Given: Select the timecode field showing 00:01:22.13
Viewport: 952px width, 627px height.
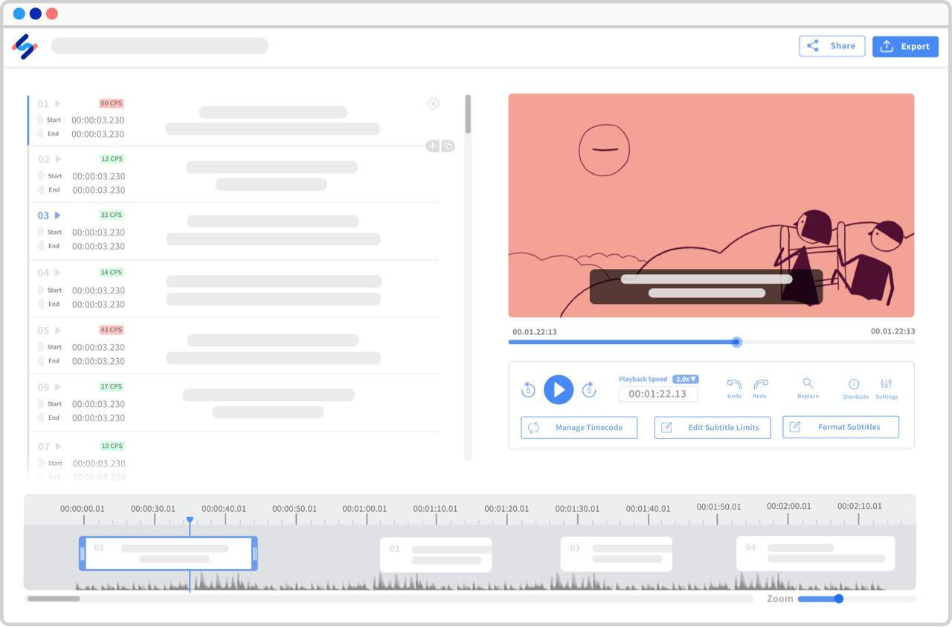Looking at the screenshot, I should coord(658,394).
